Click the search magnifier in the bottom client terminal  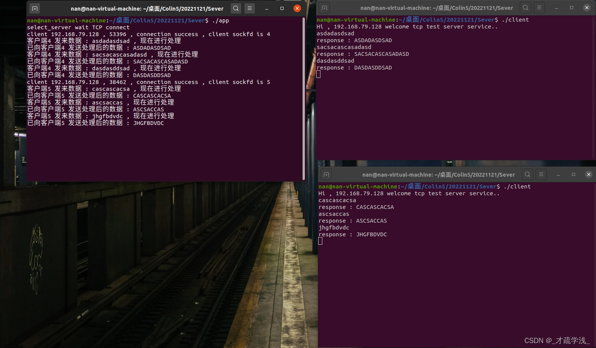pos(527,174)
